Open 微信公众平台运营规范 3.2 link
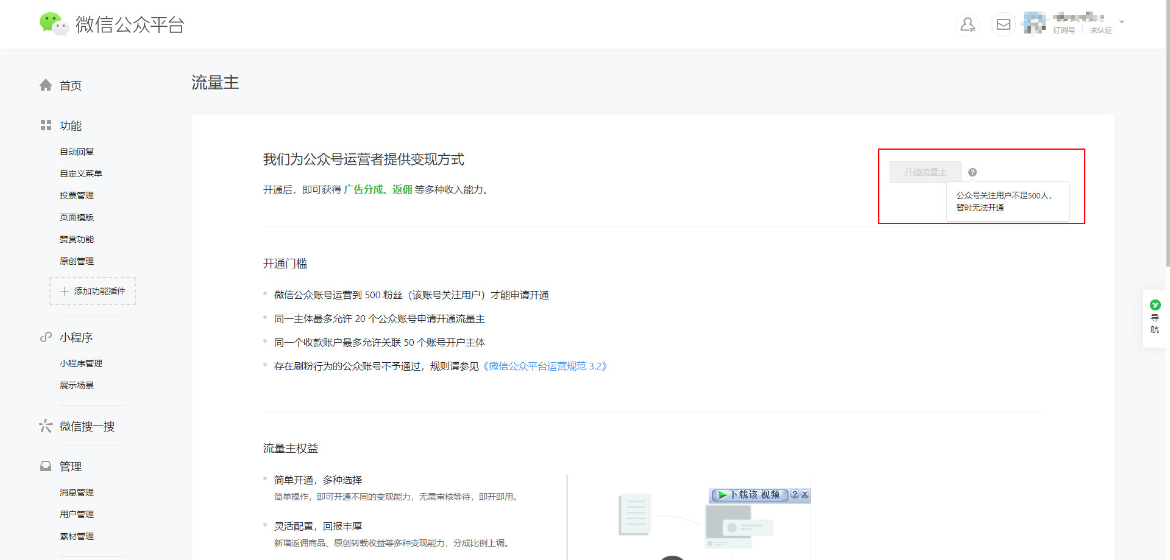This screenshot has width=1170, height=560. point(545,366)
